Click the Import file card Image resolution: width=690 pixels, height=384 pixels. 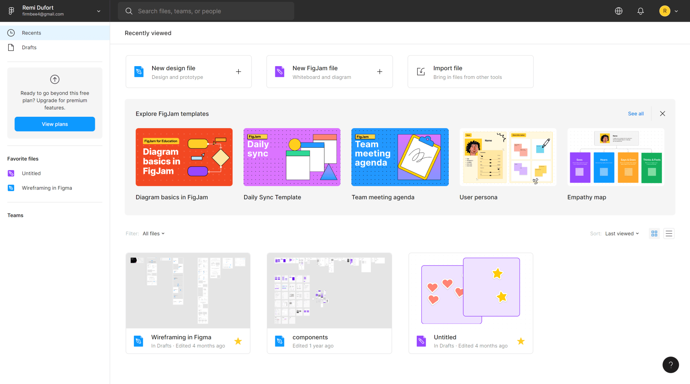(471, 72)
